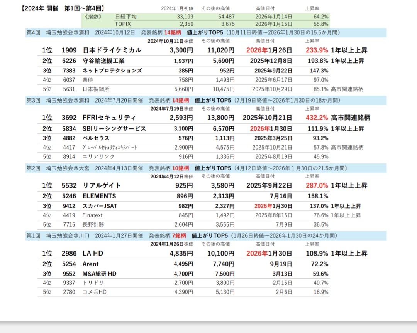Click the stock name エリアリンク
This screenshot has width=417, height=333.
99,157
